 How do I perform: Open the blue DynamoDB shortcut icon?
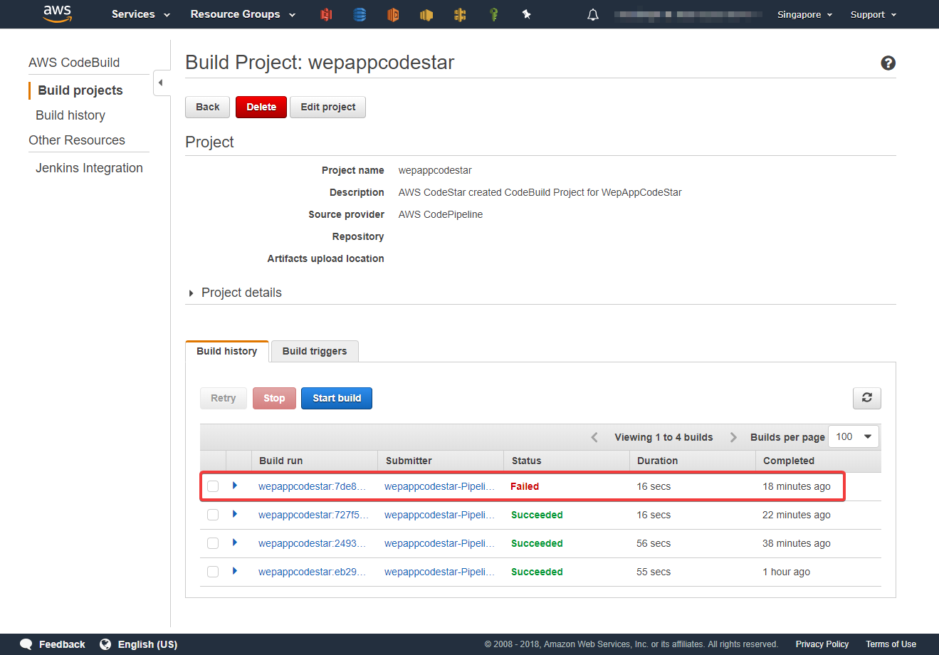(360, 14)
